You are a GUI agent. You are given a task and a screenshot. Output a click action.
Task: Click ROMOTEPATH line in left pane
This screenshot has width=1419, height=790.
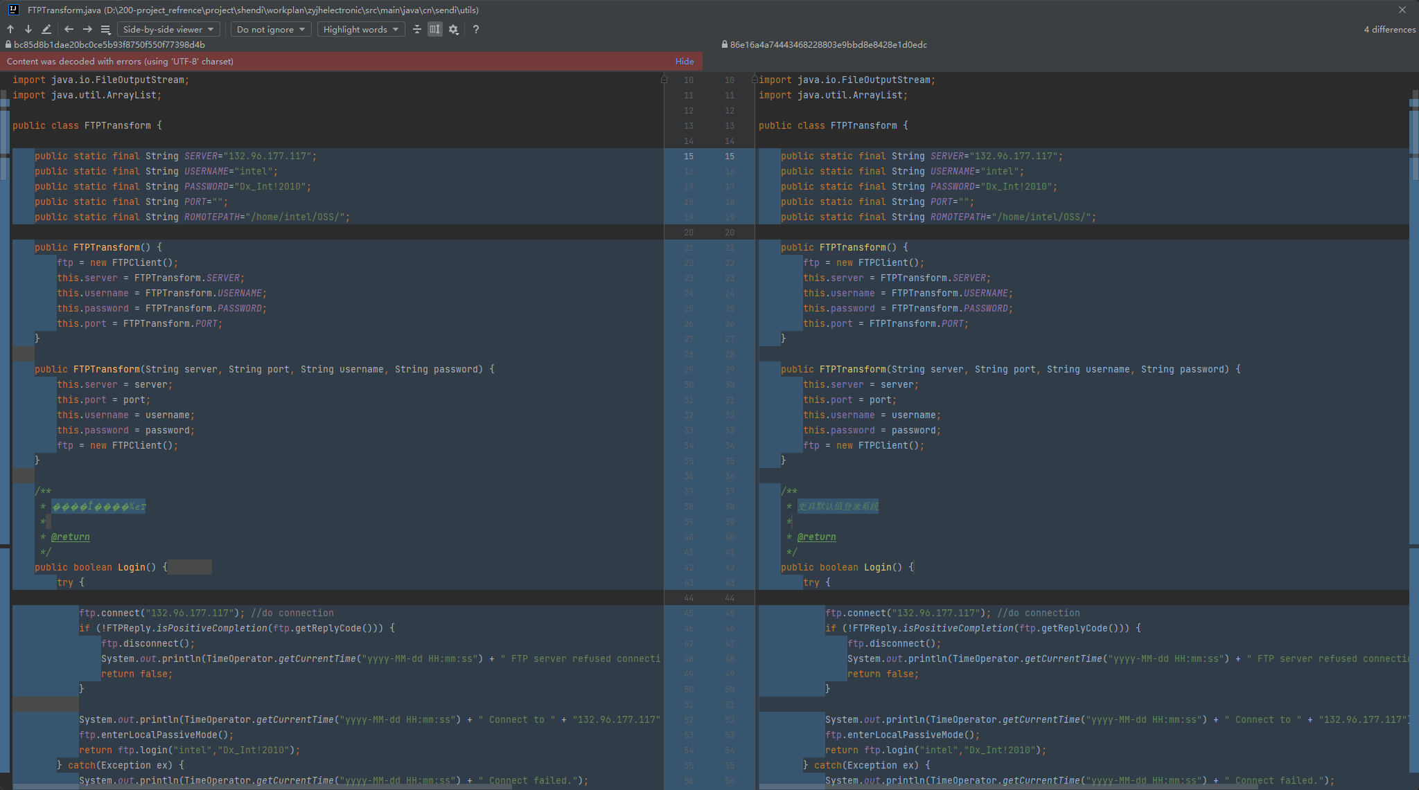pyautogui.click(x=192, y=217)
